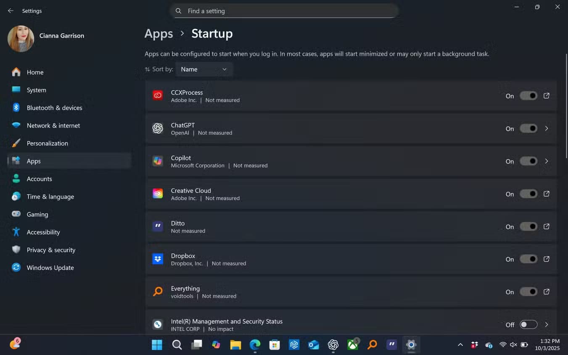Select Apps in the settings sidebar
The width and height of the screenshot is (568, 355).
[69, 161]
